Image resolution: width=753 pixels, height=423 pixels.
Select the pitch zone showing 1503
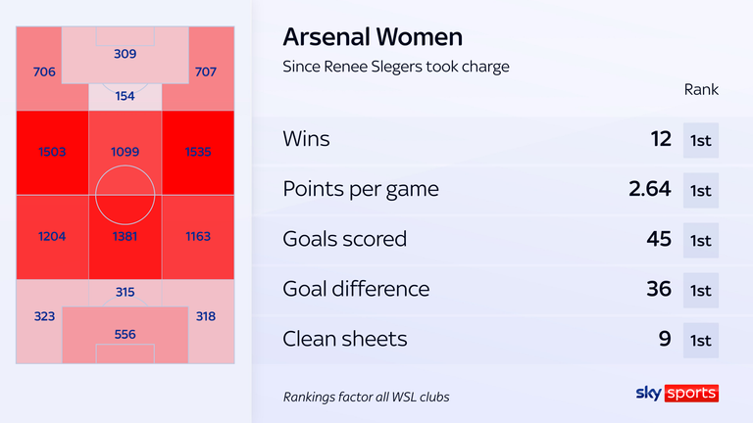(x=52, y=153)
